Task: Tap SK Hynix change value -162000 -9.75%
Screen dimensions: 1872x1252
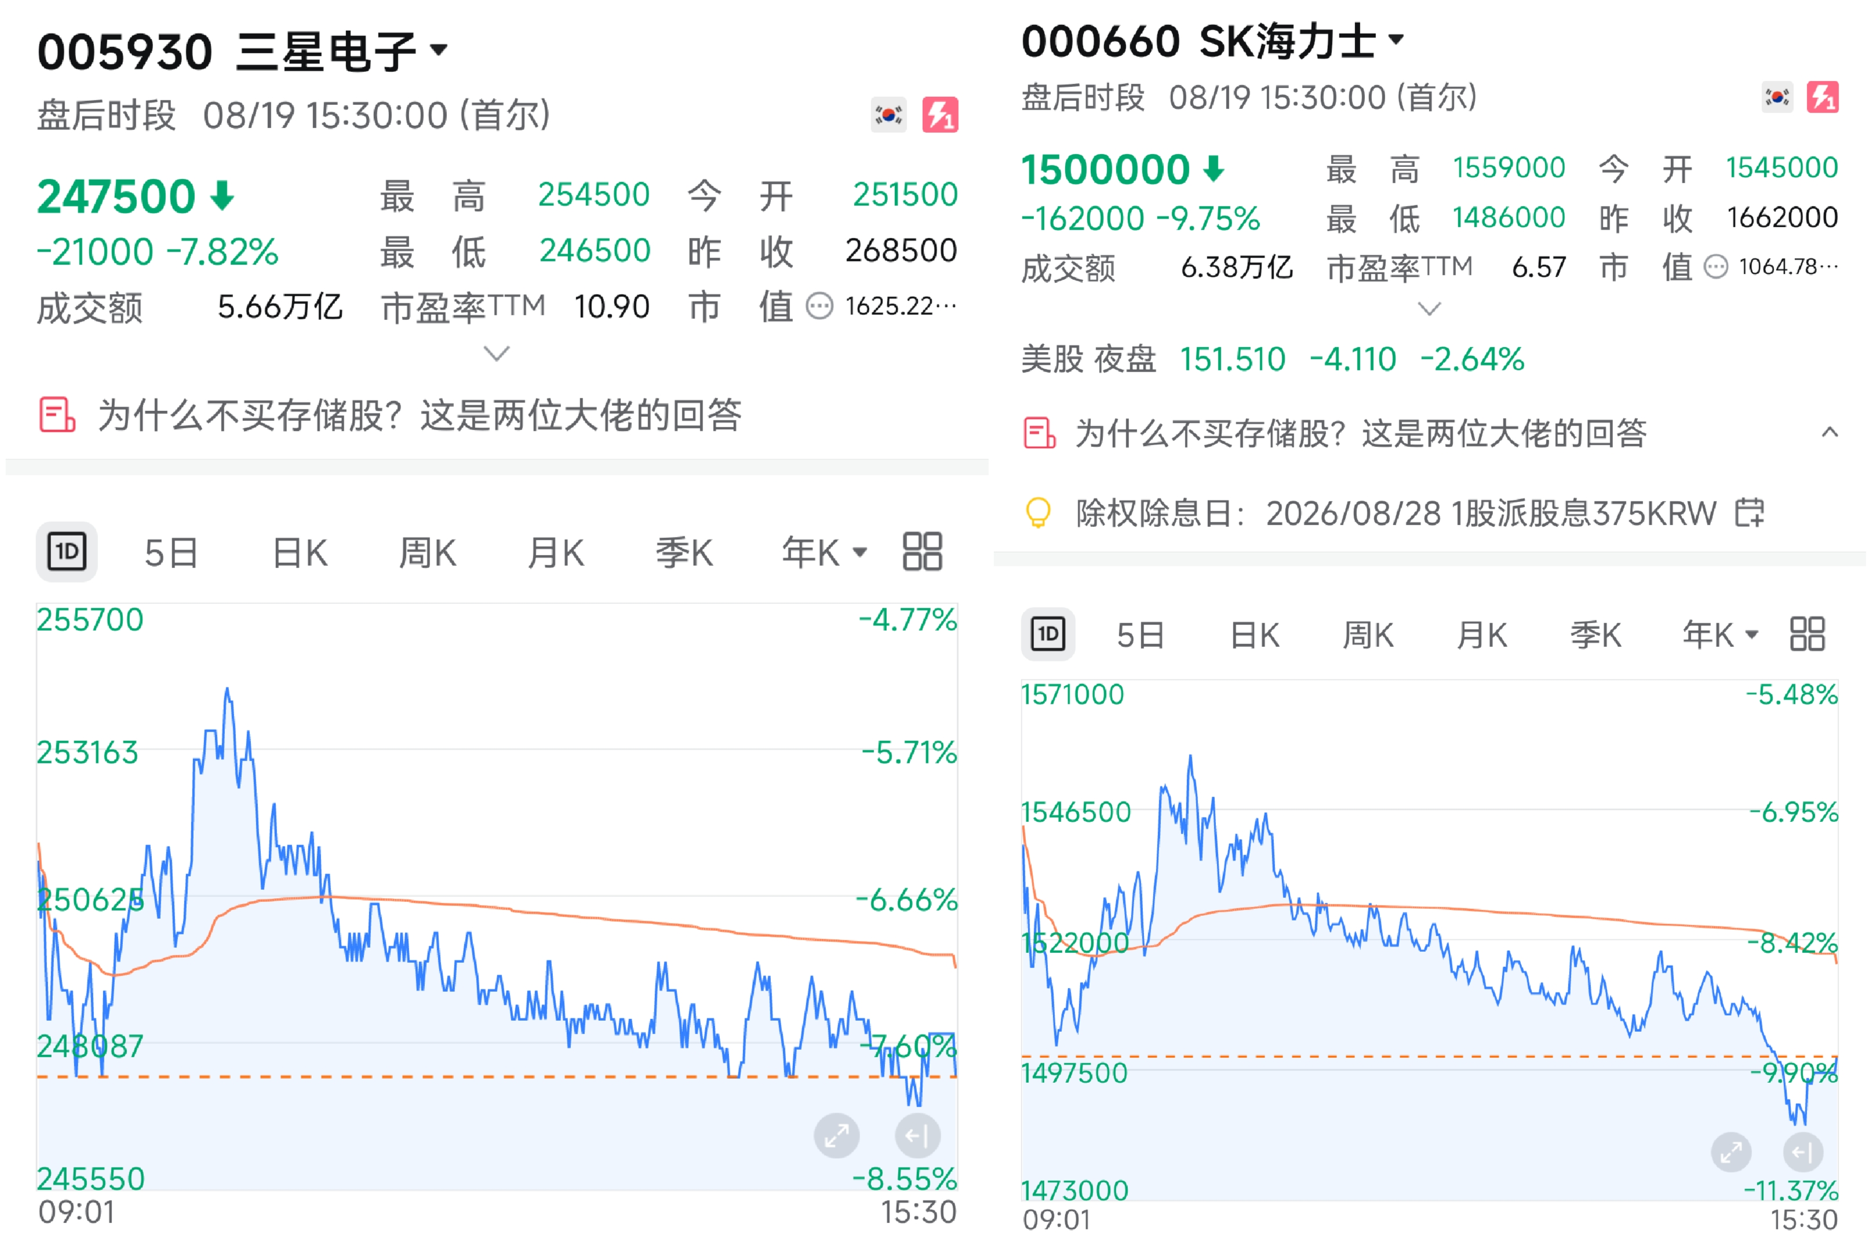Action: [1141, 218]
